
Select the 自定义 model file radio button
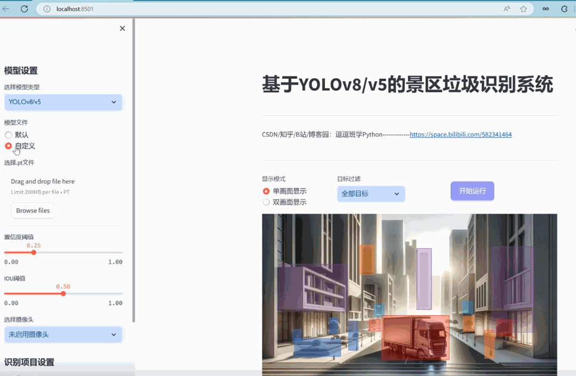click(x=7, y=146)
